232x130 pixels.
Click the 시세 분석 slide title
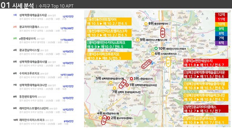[23, 6]
